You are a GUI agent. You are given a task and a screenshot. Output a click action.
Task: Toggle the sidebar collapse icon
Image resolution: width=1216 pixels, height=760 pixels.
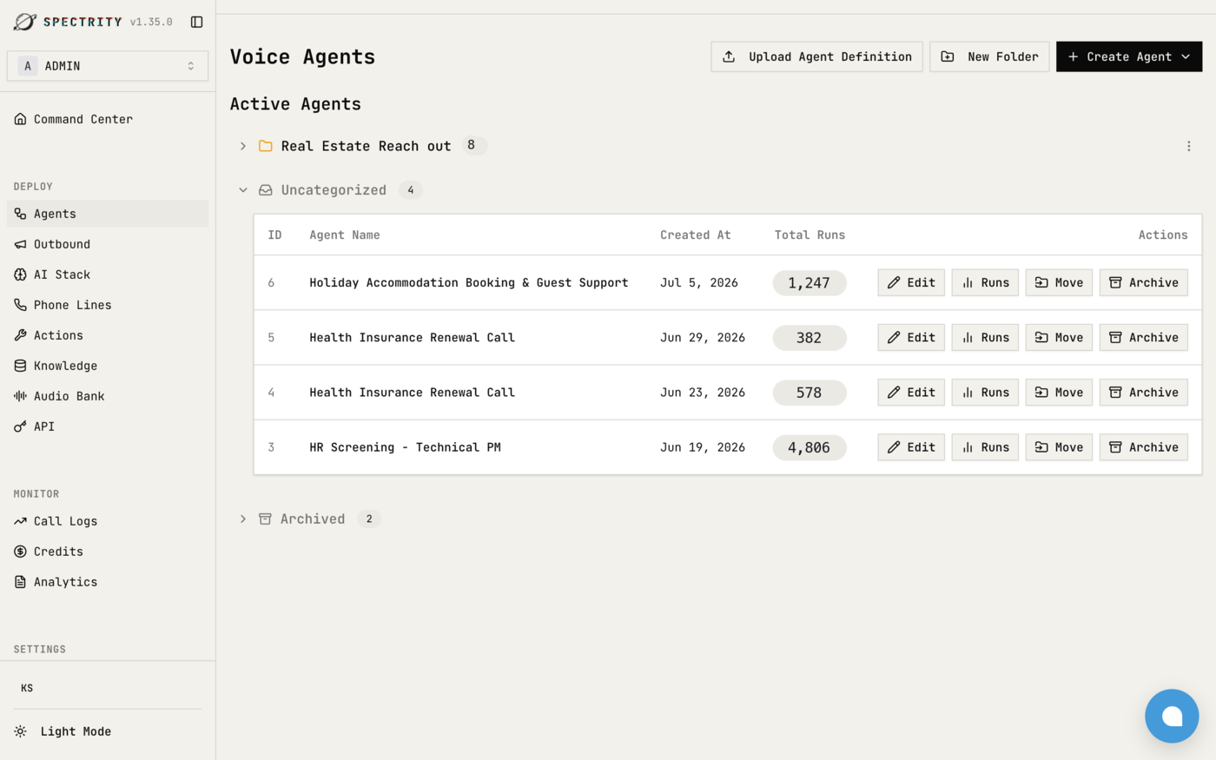[x=196, y=22]
